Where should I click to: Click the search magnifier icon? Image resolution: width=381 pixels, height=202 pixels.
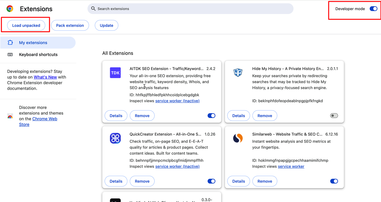[93, 9]
